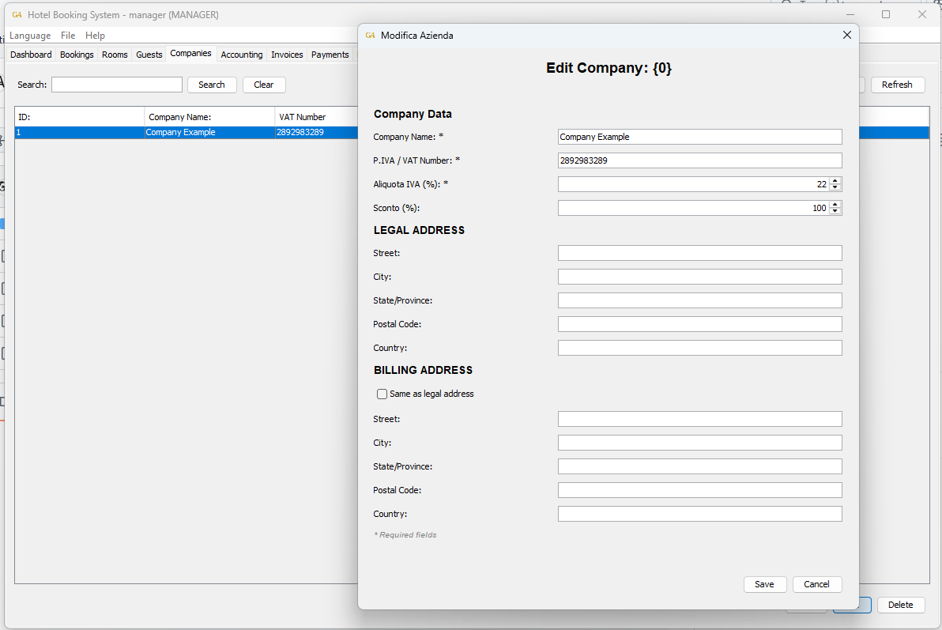Screen dimensions: 942x630
Task: Cancel the Edit Company dialog
Action: [x=816, y=584]
